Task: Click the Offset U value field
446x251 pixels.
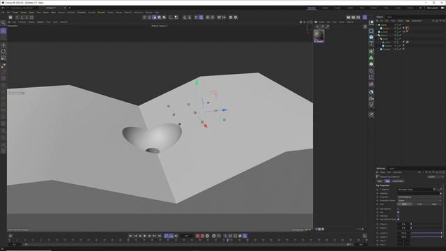Action: tap(403, 225)
